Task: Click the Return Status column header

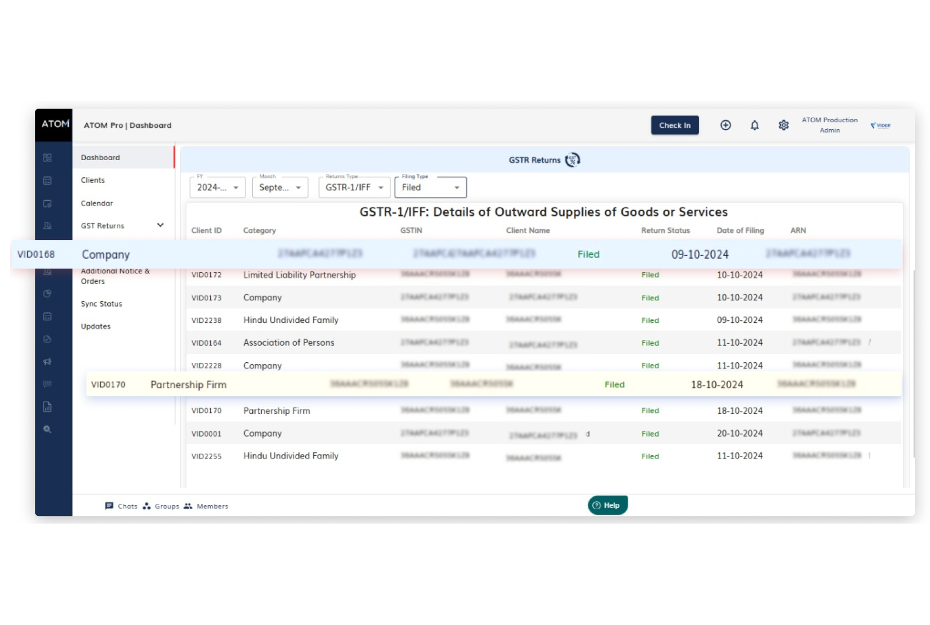Action: [665, 230]
